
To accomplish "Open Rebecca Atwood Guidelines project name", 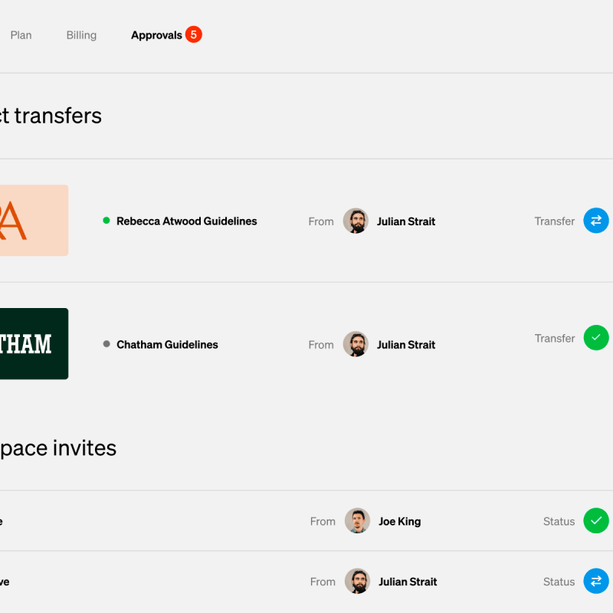I will tap(186, 221).
